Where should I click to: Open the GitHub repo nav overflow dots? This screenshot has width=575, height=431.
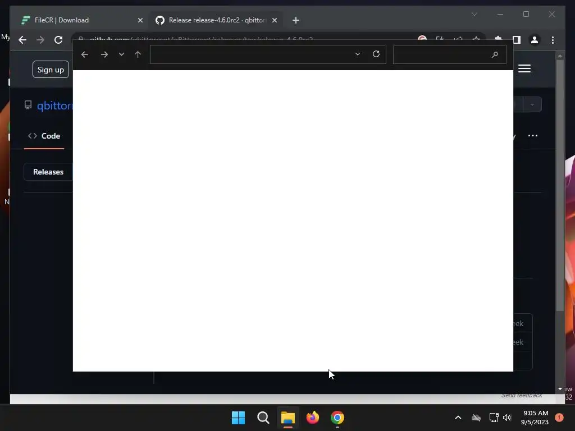532,136
